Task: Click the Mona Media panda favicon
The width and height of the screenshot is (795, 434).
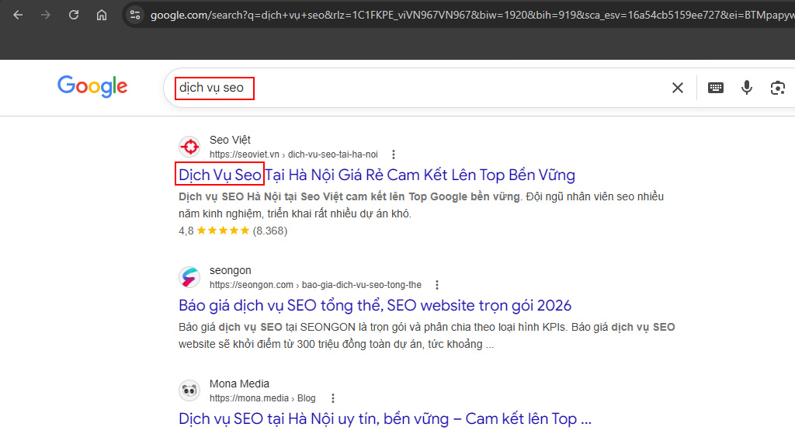Action: [x=189, y=391]
